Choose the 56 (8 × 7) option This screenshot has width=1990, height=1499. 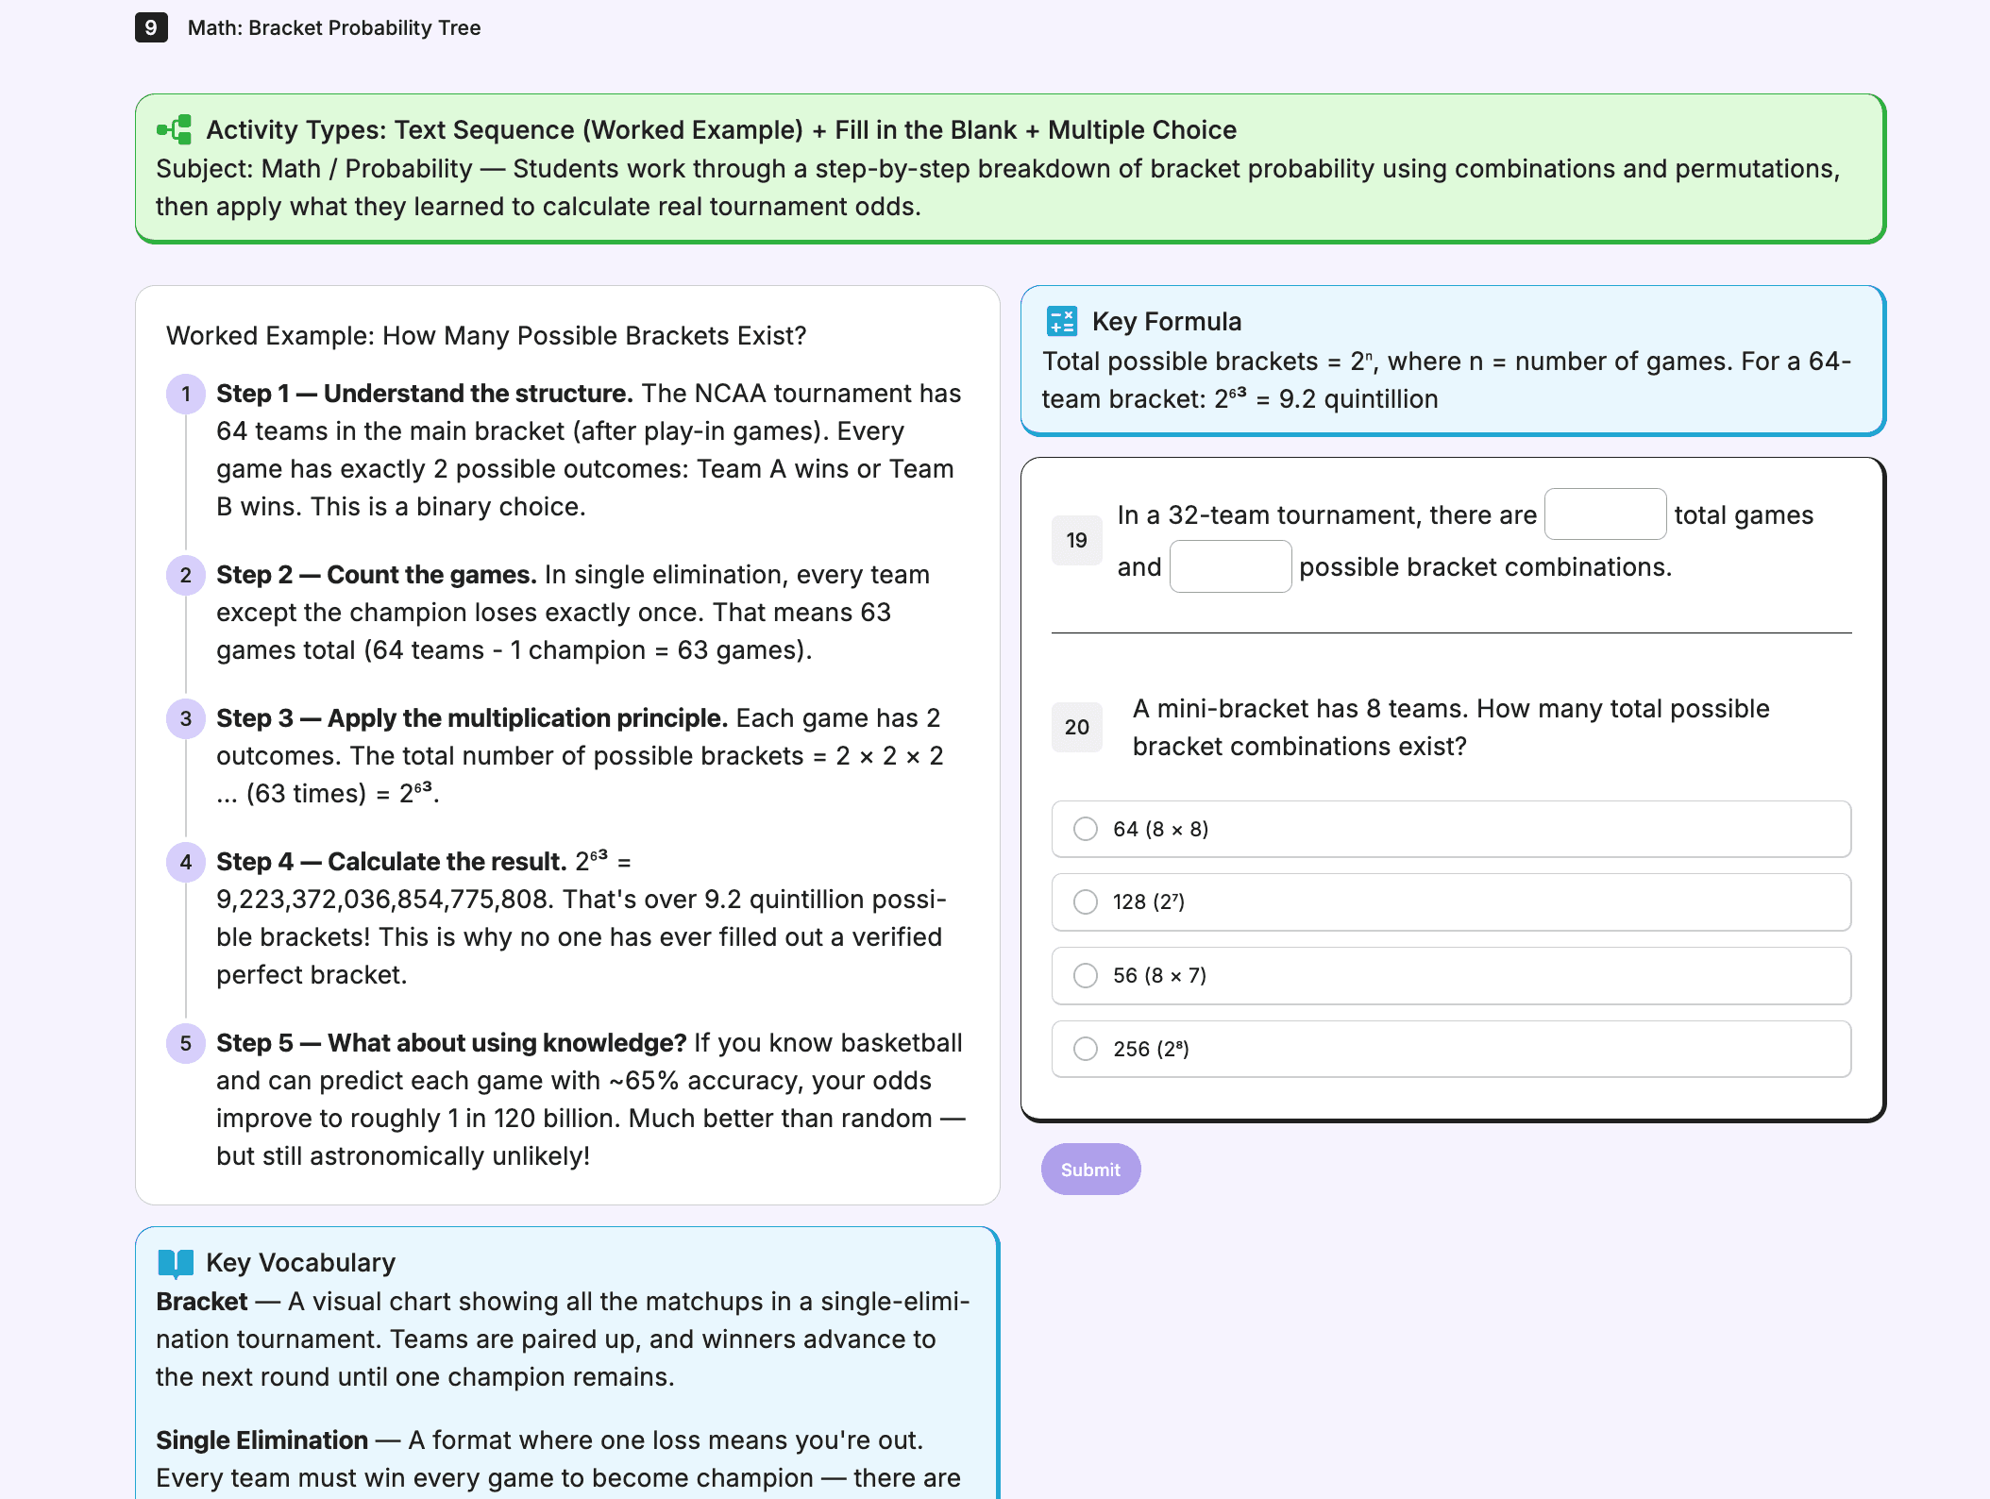point(1086,975)
